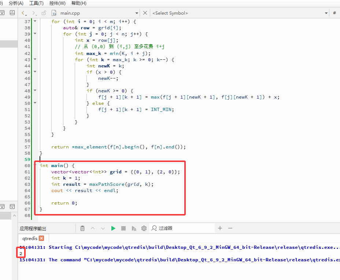Toggle the file write-lock icon
Screen dimensions: 340x280
(44, 13)
